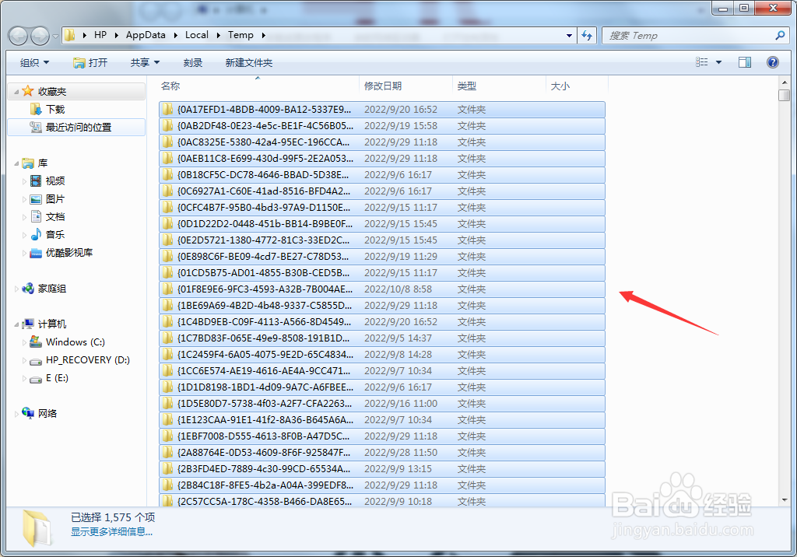Open Windows (C:) drive

click(75, 342)
